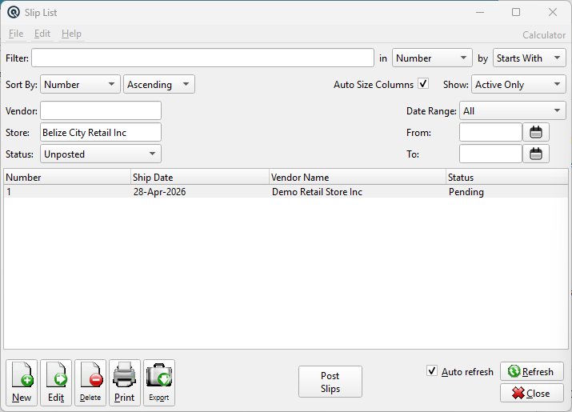
Task: Open the Show Active Only dropdown
Action: coord(518,84)
